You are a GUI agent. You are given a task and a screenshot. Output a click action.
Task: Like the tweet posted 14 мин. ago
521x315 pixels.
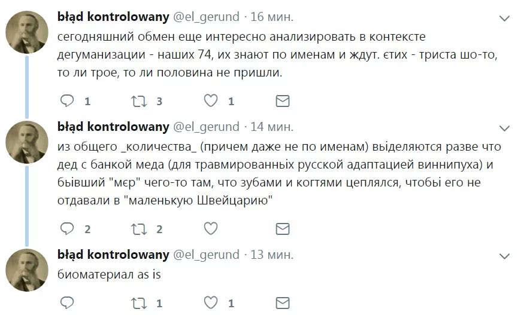click(x=211, y=228)
